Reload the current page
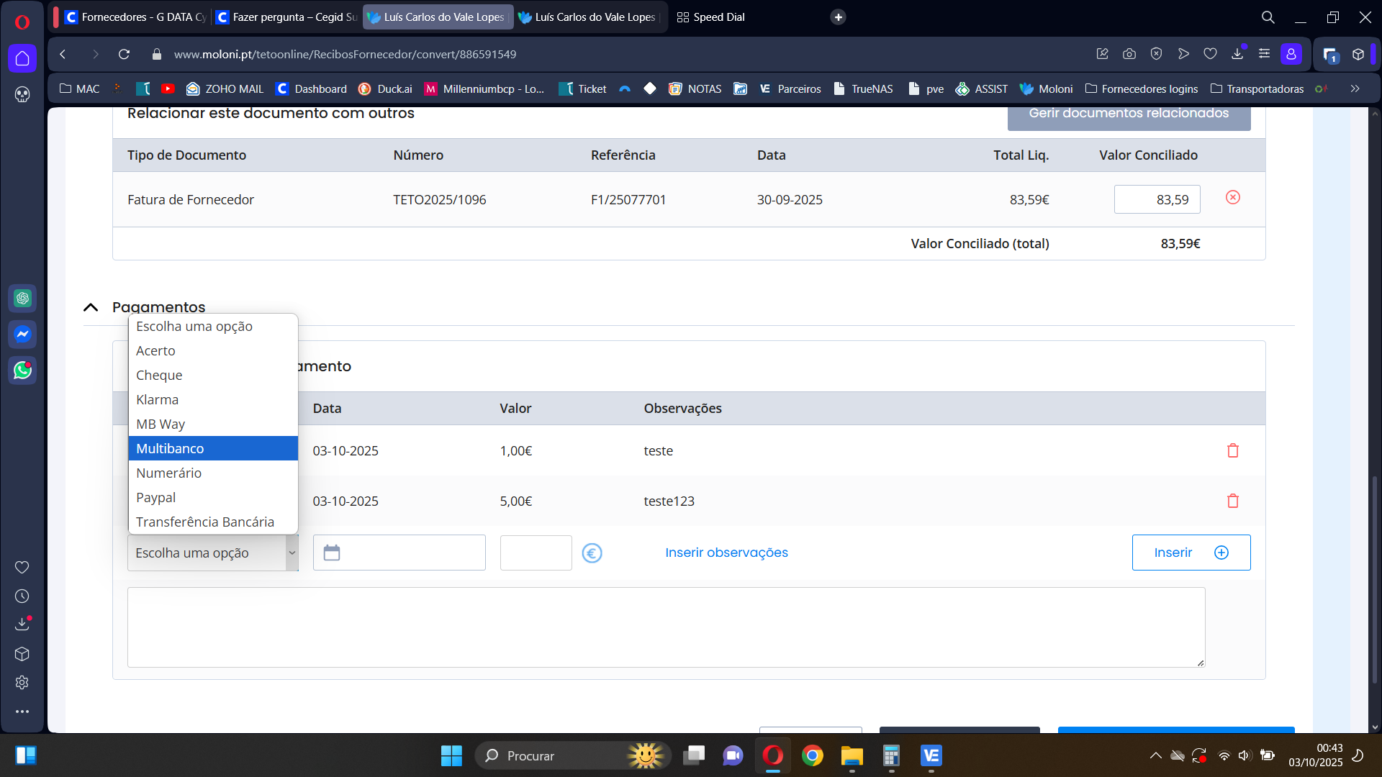 click(124, 54)
